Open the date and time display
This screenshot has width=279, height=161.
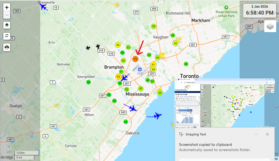(x=259, y=10)
